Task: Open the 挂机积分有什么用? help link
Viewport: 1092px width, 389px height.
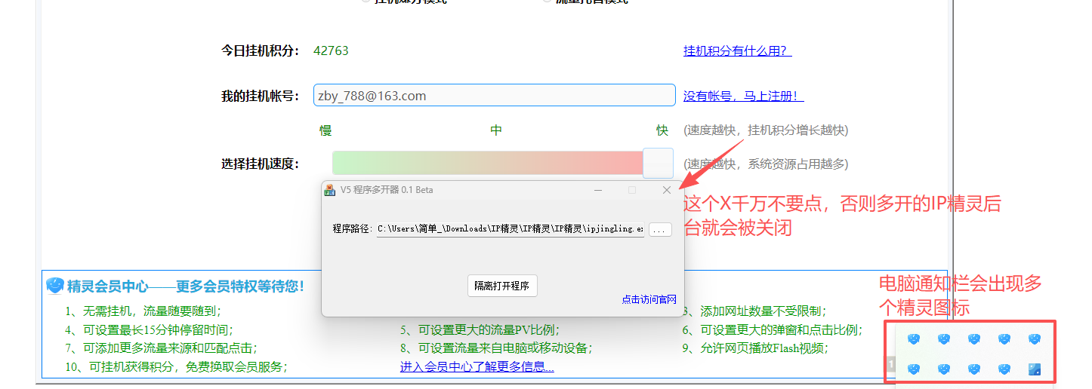Action: pyautogui.click(x=737, y=51)
